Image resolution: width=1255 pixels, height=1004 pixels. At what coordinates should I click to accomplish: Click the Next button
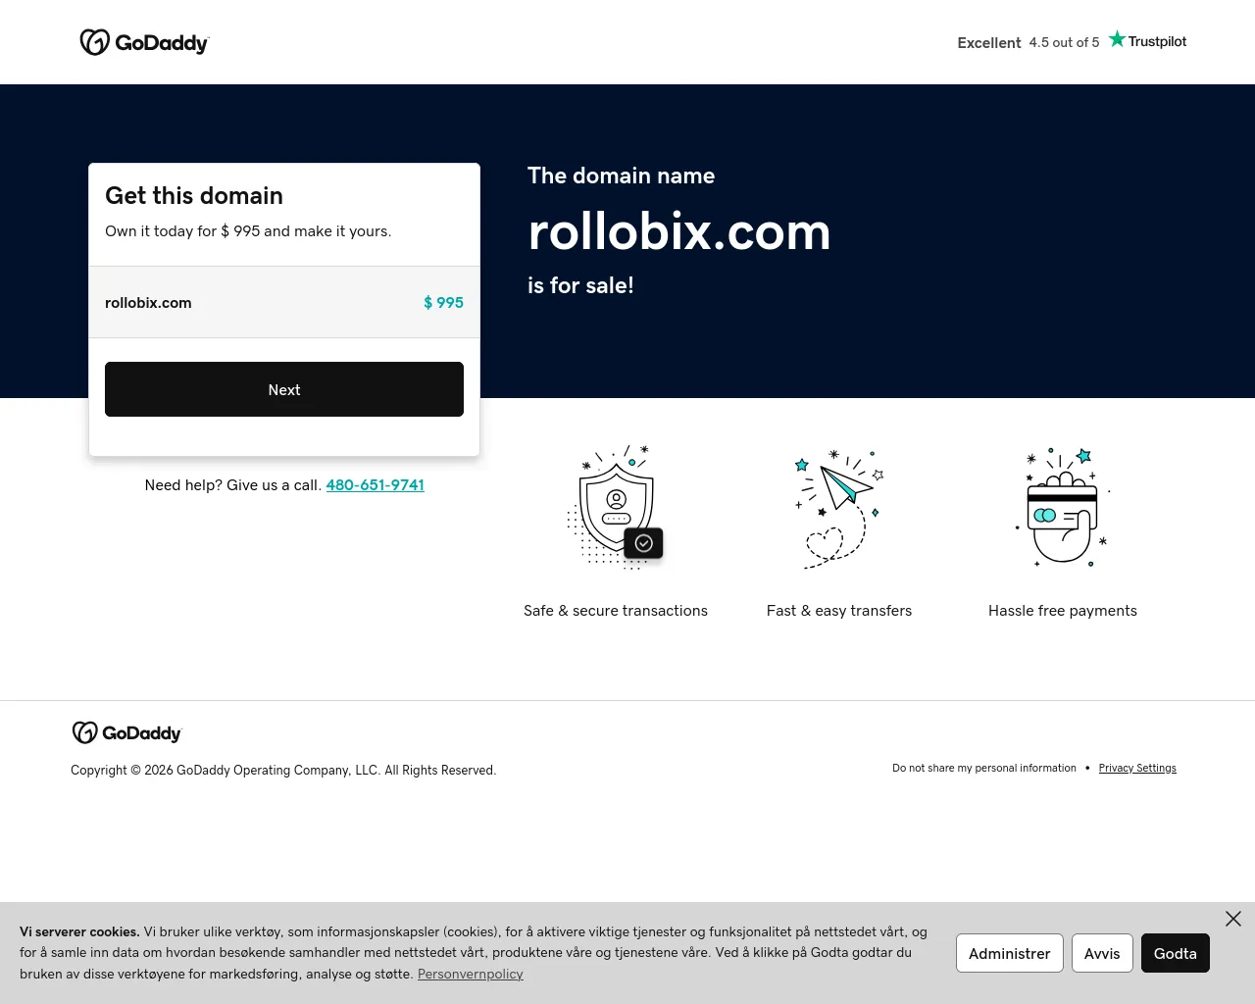[x=284, y=389]
